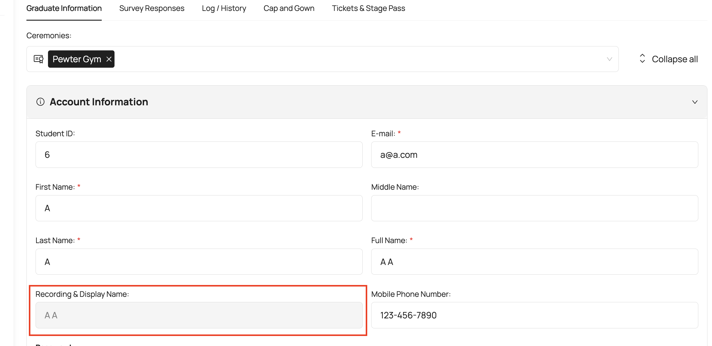712x346 pixels.
Task: Remove the Pewter Gym ceremony tag
Action: [109, 59]
